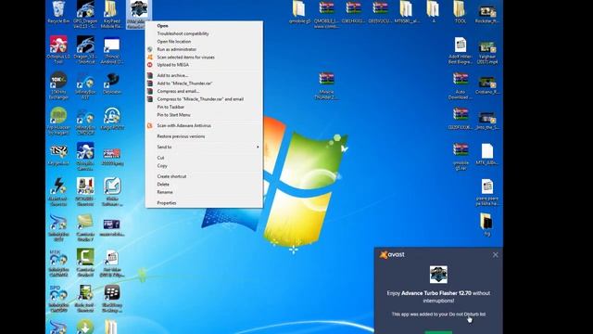593x334 pixels.
Task: Select the Octoplus LG Tool shortcut
Action: pyautogui.click(x=58, y=49)
